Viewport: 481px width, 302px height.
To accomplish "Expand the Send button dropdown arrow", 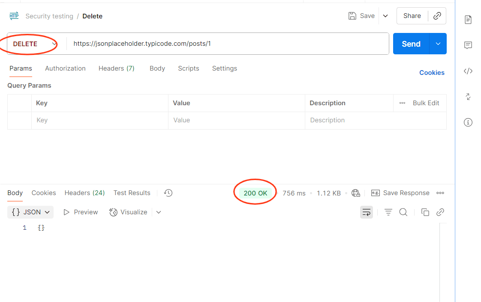I will pyautogui.click(x=438, y=44).
